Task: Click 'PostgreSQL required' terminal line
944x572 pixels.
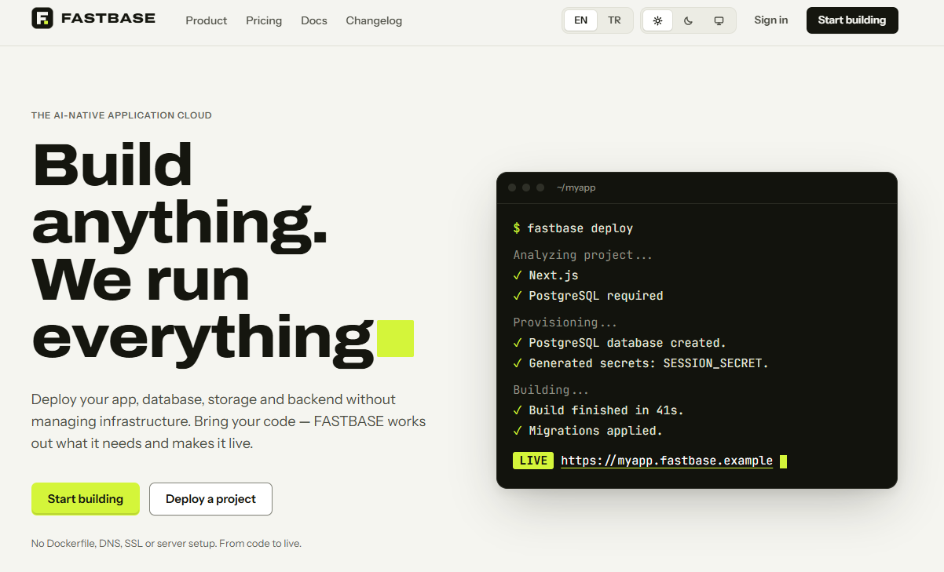Action: click(588, 296)
